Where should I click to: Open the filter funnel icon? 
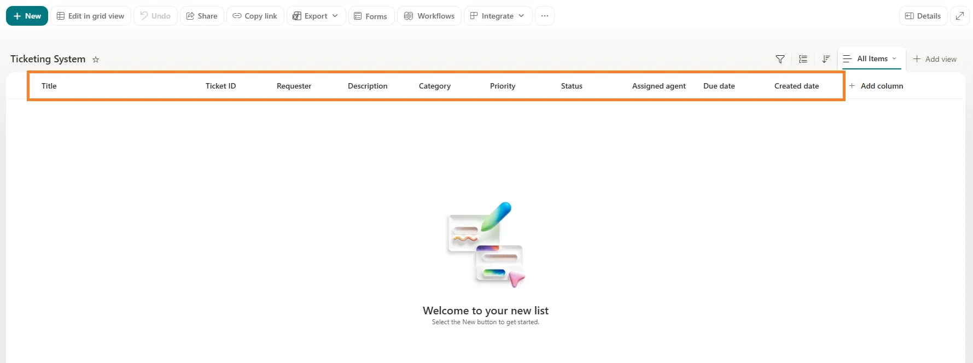[780, 59]
